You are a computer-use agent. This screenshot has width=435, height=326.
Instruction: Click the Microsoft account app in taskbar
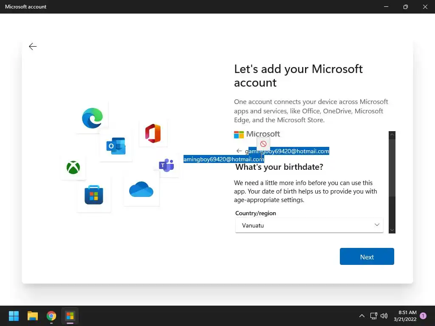pos(70,316)
